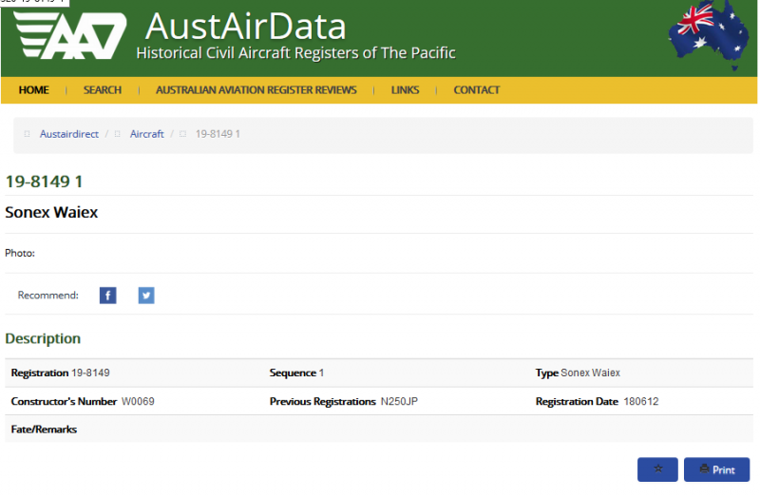
Task: Click the Australia flag map graphic
Action: [709, 35]
